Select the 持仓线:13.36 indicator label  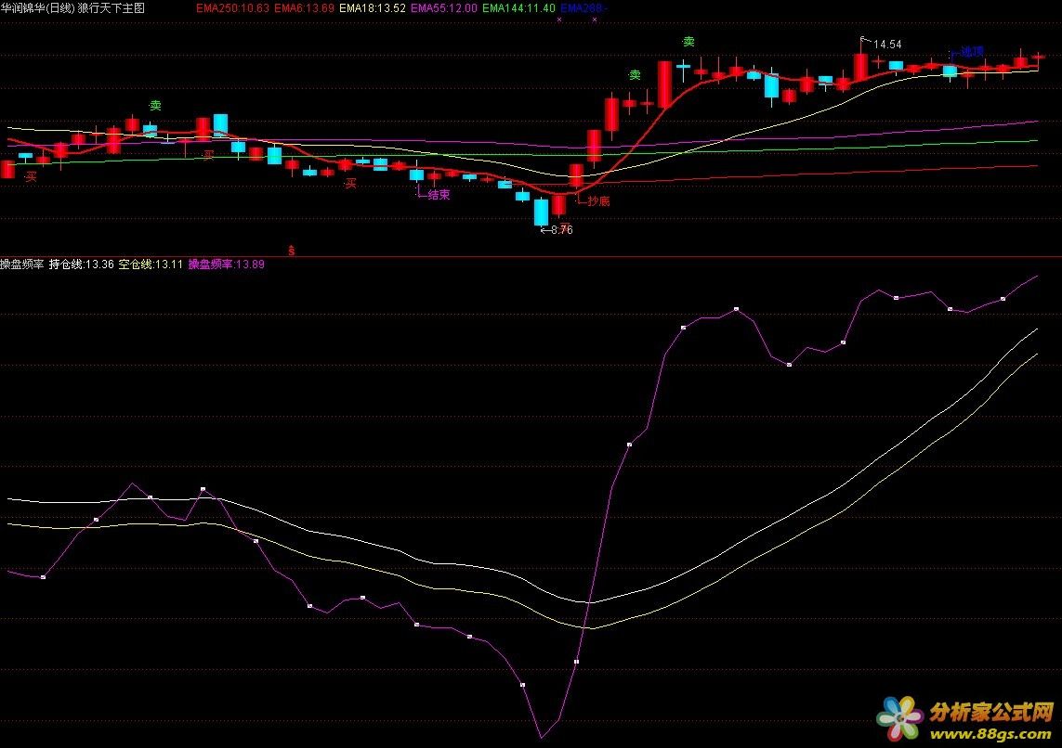coord(81,264)
